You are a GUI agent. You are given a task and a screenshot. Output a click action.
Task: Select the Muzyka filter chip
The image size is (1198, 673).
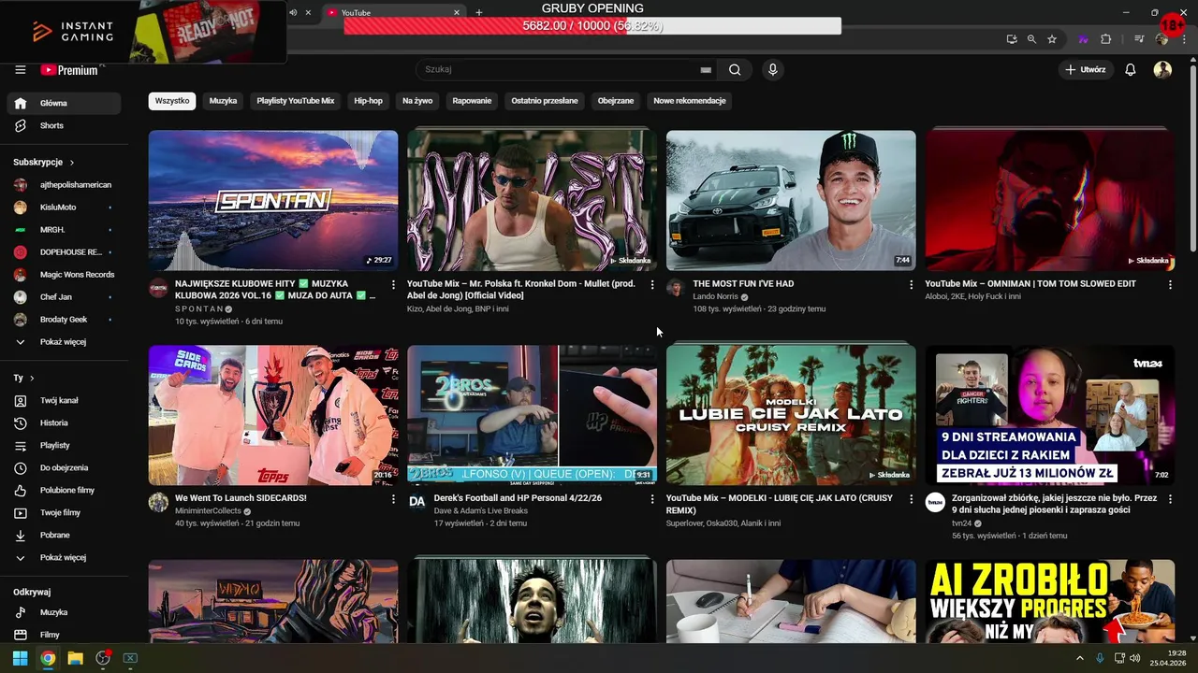click(223, 101)
